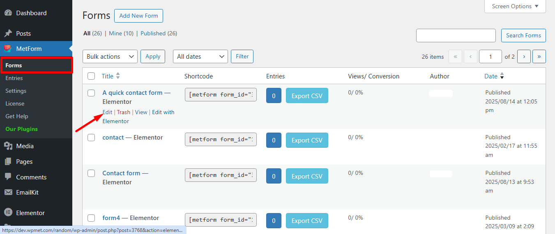Export CSV for 'A quick contact form'

[x=307, y=96]
